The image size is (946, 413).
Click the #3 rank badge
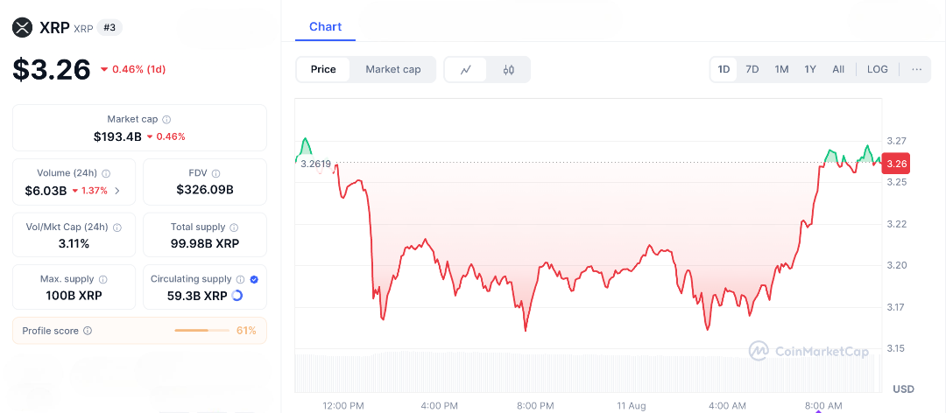pyautogui.click(x=110, y=27)
